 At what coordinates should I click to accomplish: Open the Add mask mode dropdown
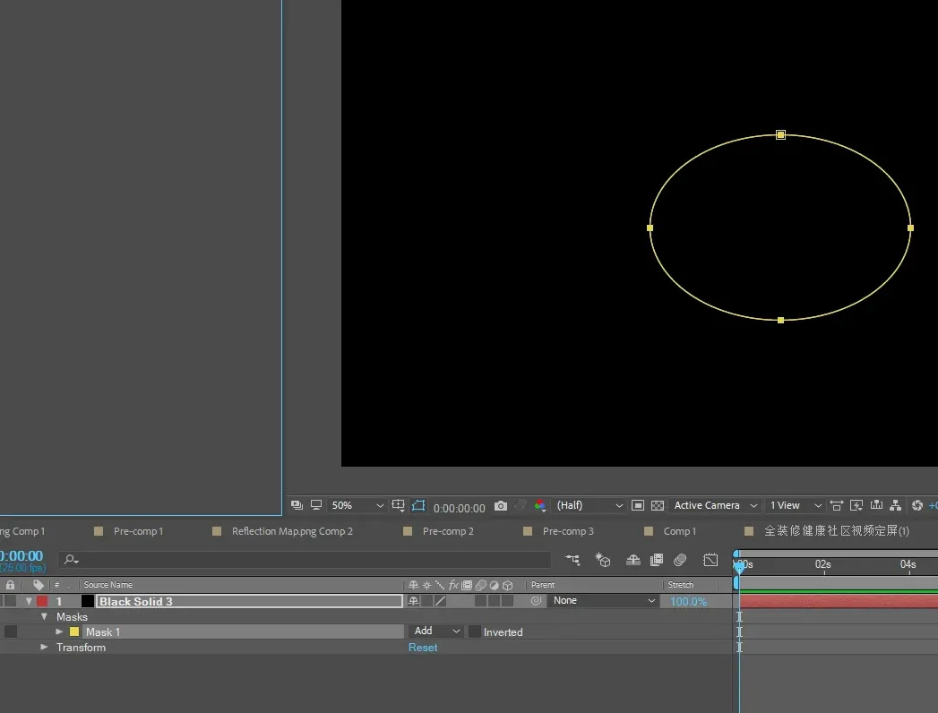click(x=436, y=631)
